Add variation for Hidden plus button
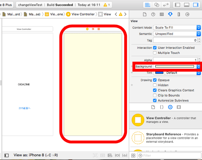The image size is (202, 160). tap(132, 85)
